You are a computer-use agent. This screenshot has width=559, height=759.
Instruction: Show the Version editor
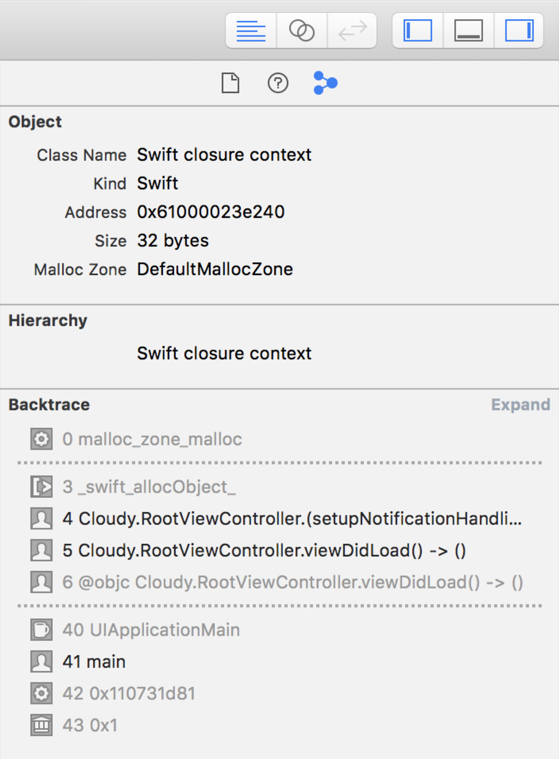coord(352,31)
